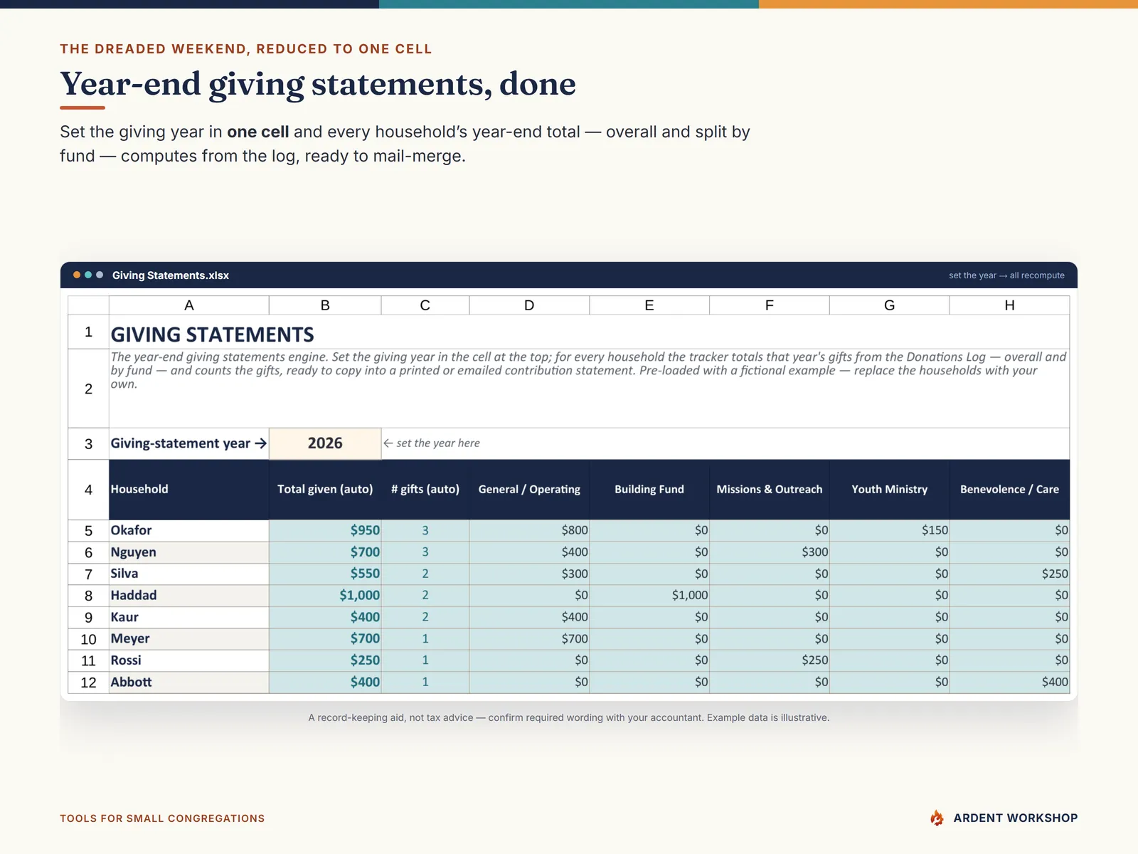Click Silva's total given $550

pos(325,574)
